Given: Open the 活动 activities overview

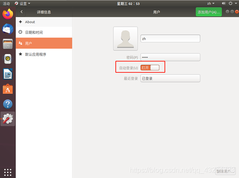Looking at the screenshot, I should [x=6, y=3].
